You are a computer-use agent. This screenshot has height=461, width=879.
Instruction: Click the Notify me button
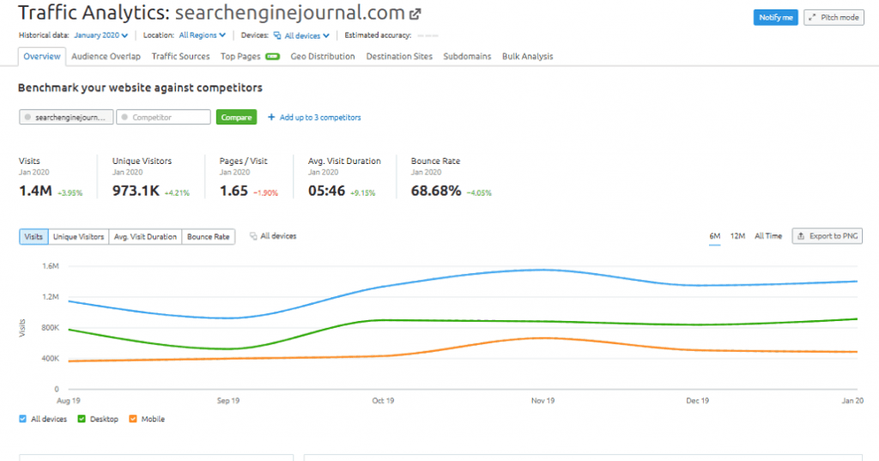776,17
